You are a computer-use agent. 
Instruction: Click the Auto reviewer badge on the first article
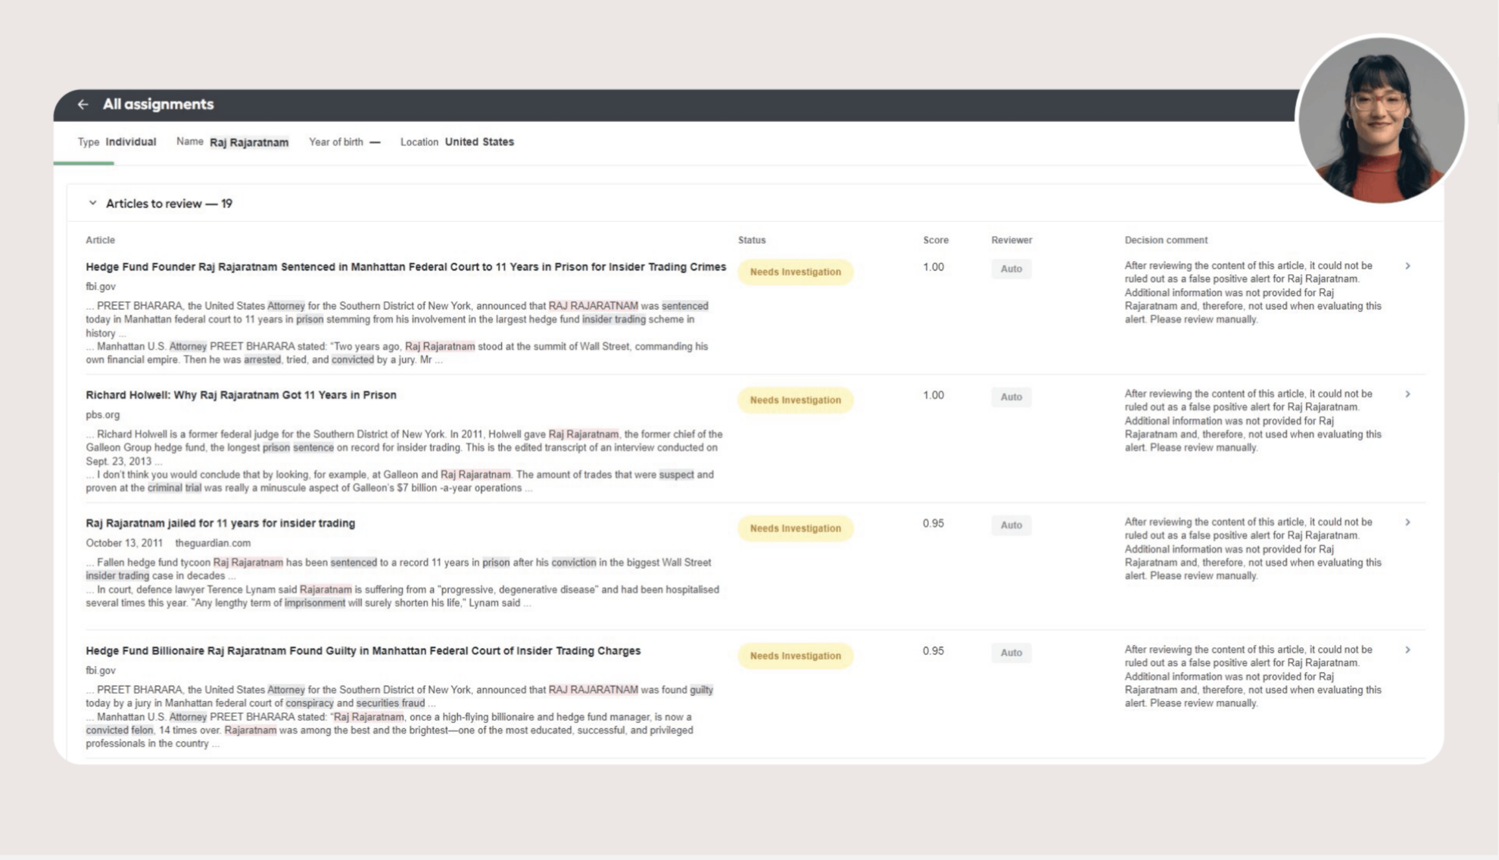[1011, 269]
